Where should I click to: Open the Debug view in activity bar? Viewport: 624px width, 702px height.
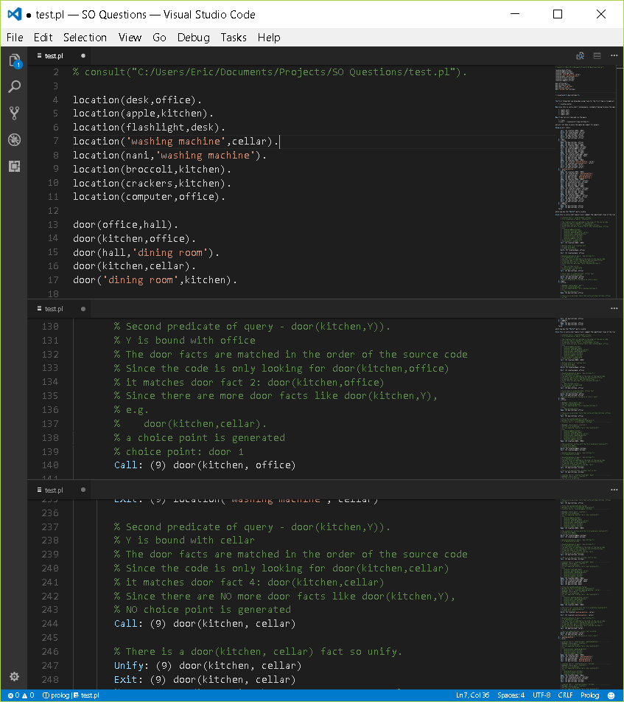tap(14, 139)
